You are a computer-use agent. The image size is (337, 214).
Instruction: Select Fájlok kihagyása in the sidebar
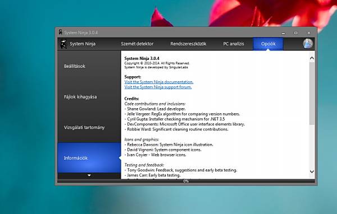click(x=89, y=97)
